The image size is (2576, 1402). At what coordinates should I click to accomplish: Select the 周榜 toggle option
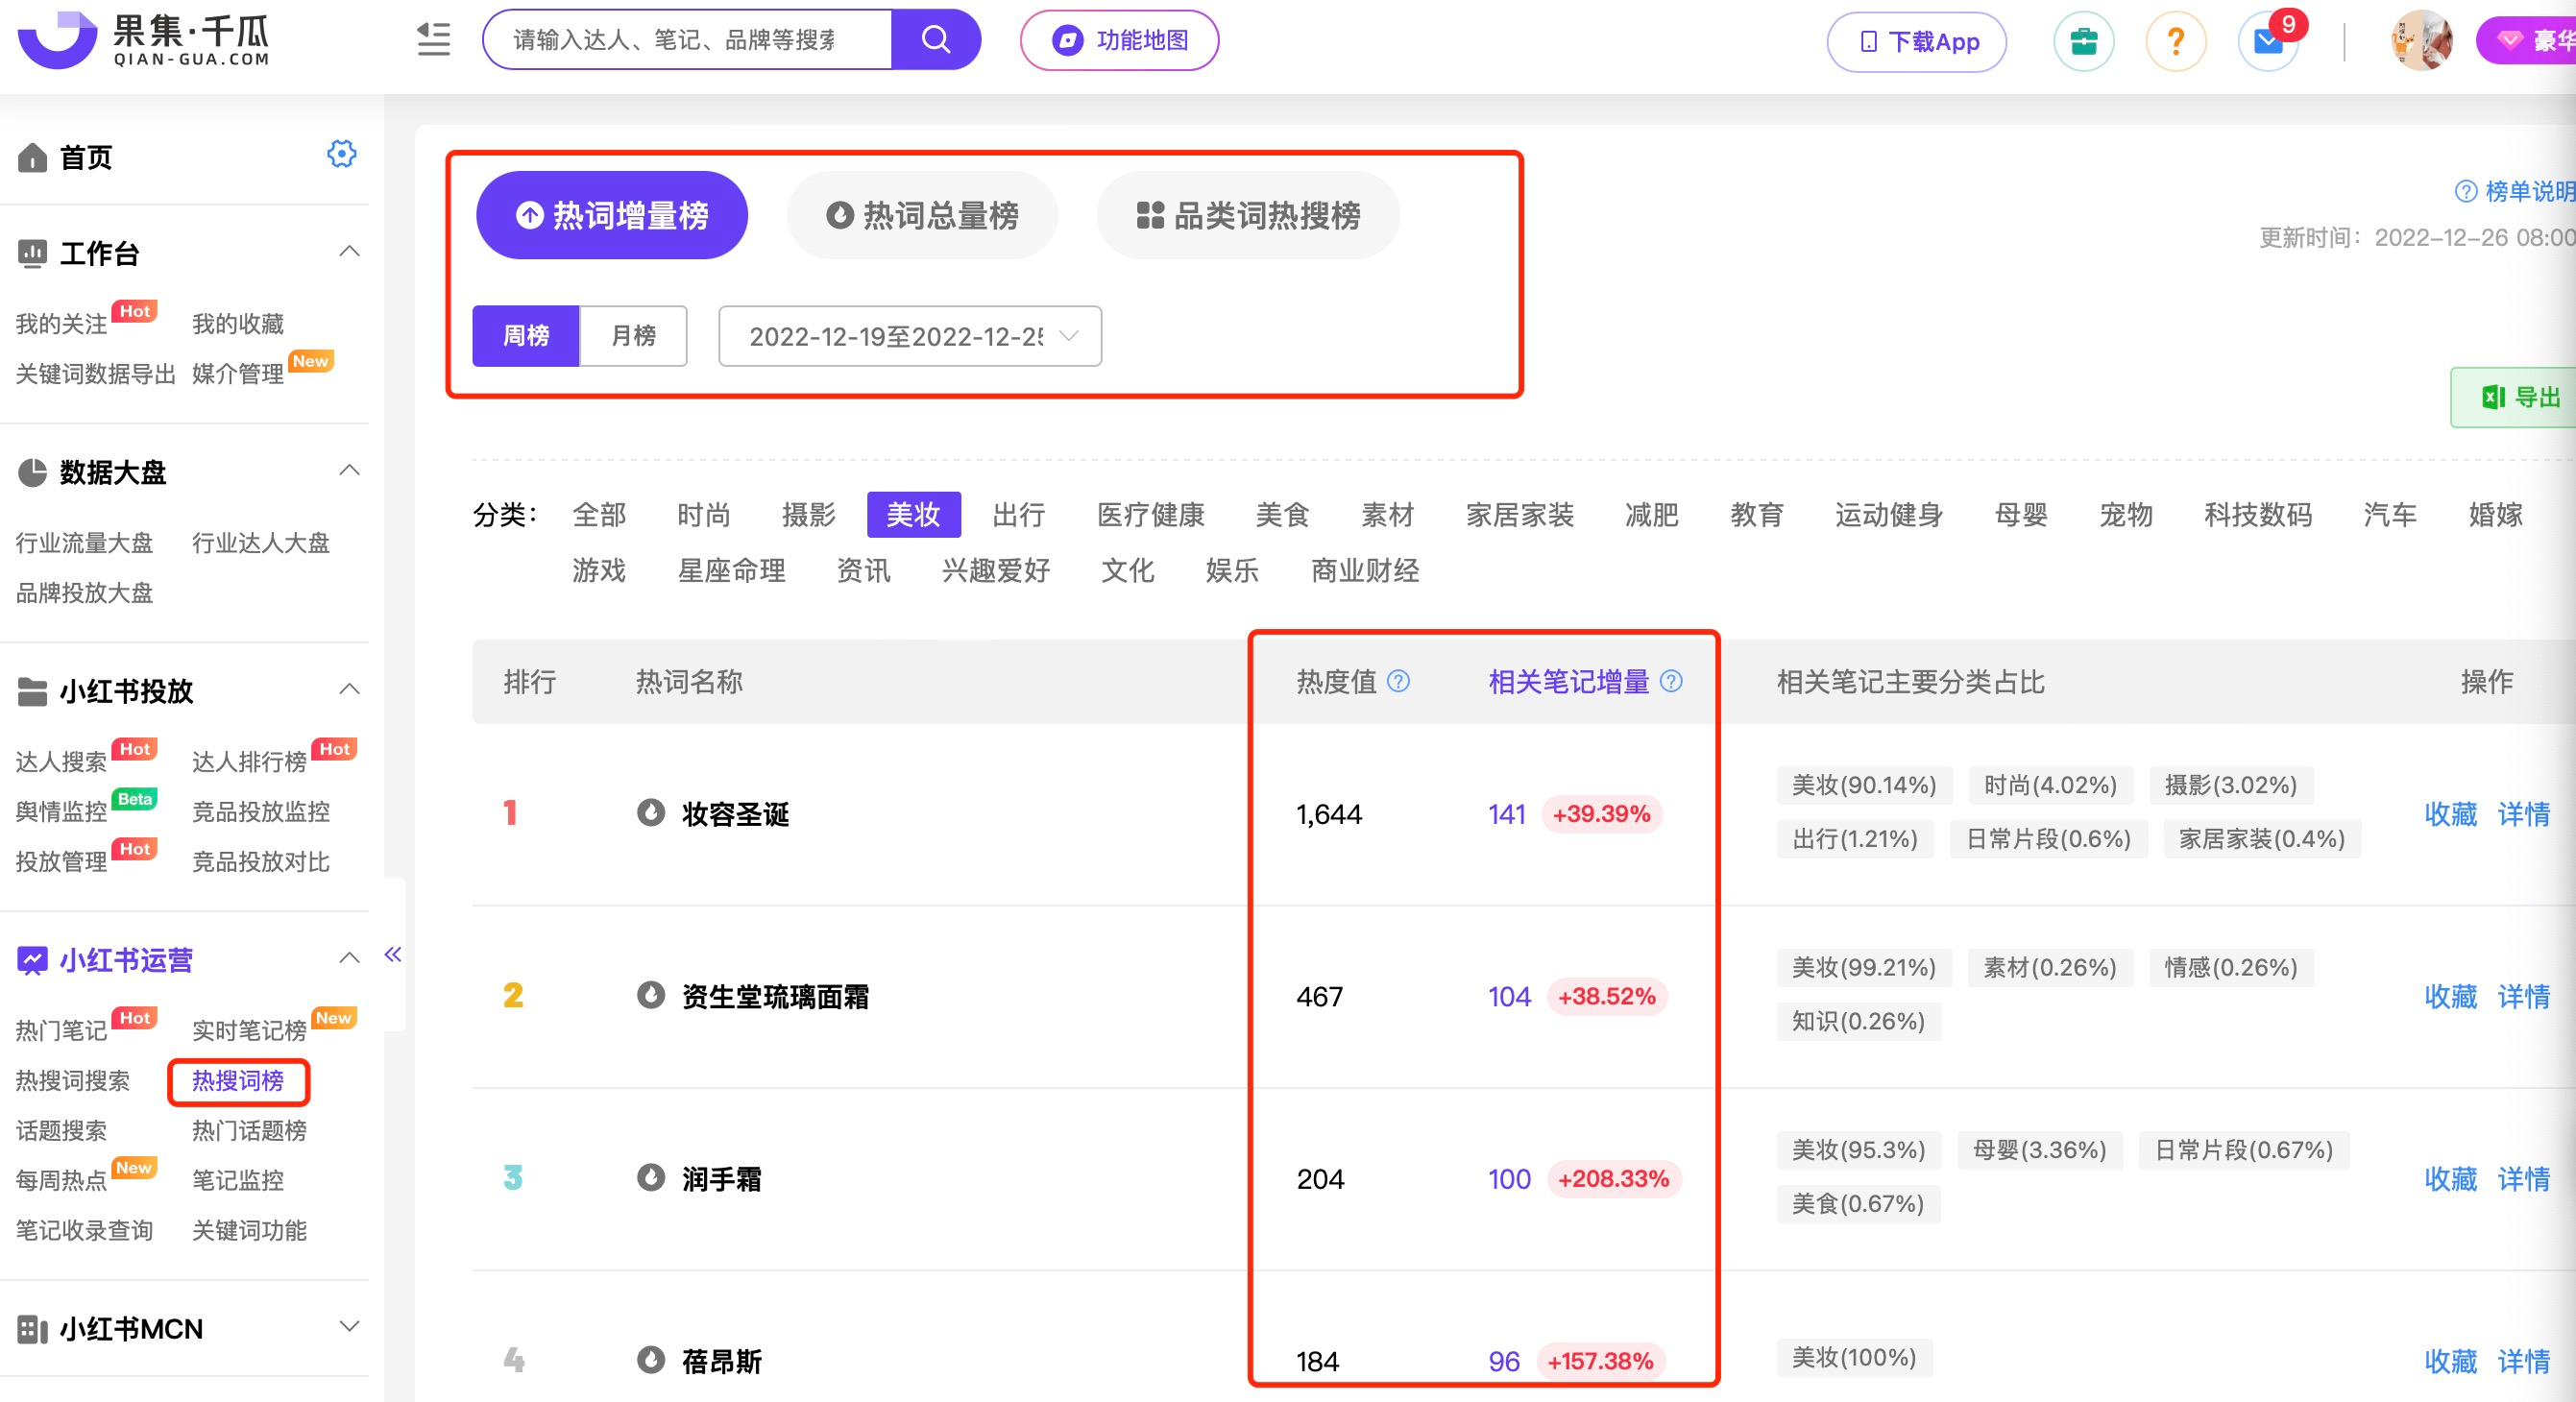click(x=524, y=337)
